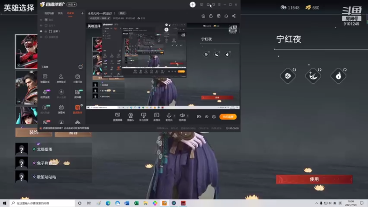Click the 装饰 button under hero portraits
The width and height of the screenshot is (368, 207).
point(34,132)
